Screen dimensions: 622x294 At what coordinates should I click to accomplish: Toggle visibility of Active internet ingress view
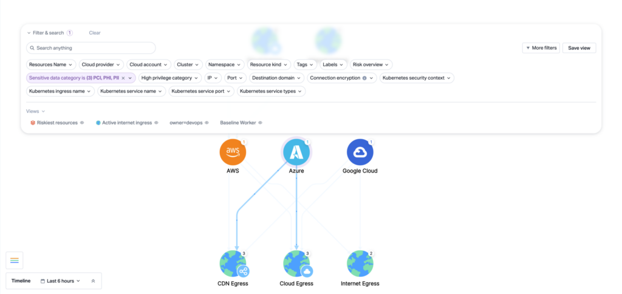point(156,123)
